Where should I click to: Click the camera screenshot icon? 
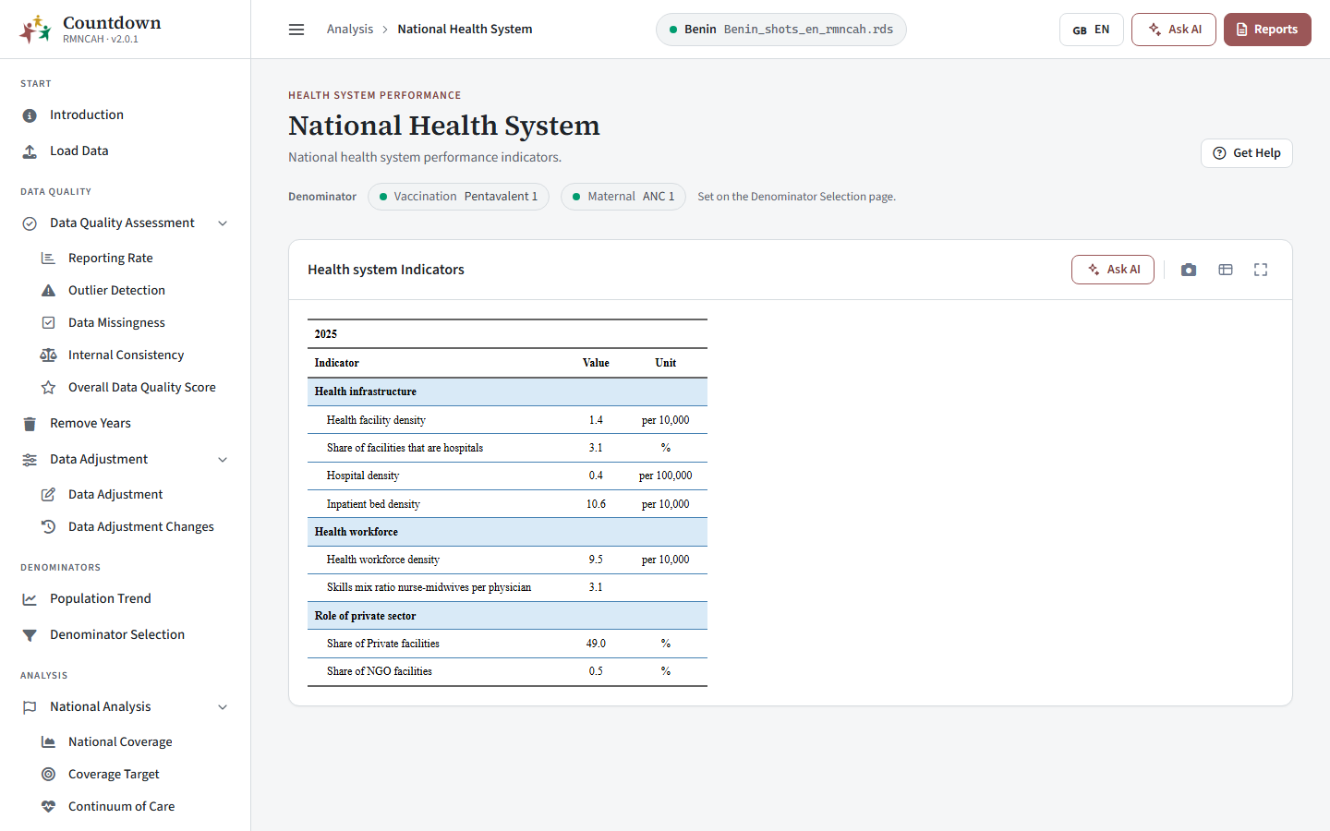point(1189,270)
